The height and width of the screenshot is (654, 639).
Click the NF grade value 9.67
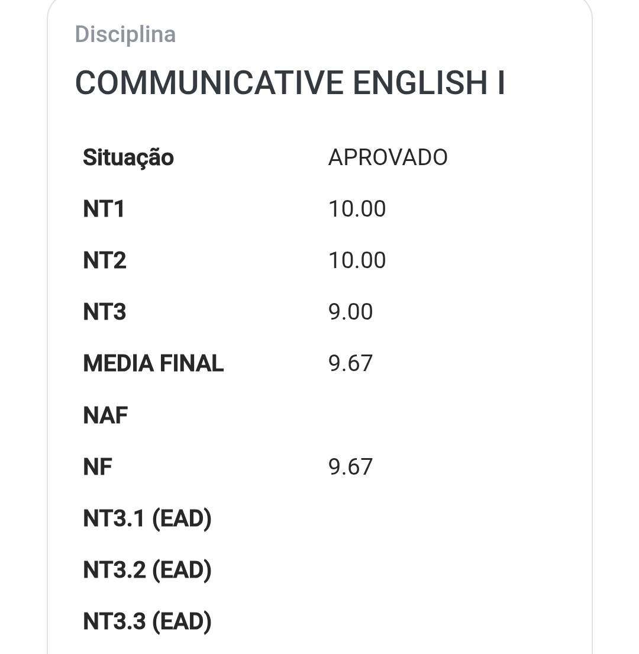click(x=350, y=467)
